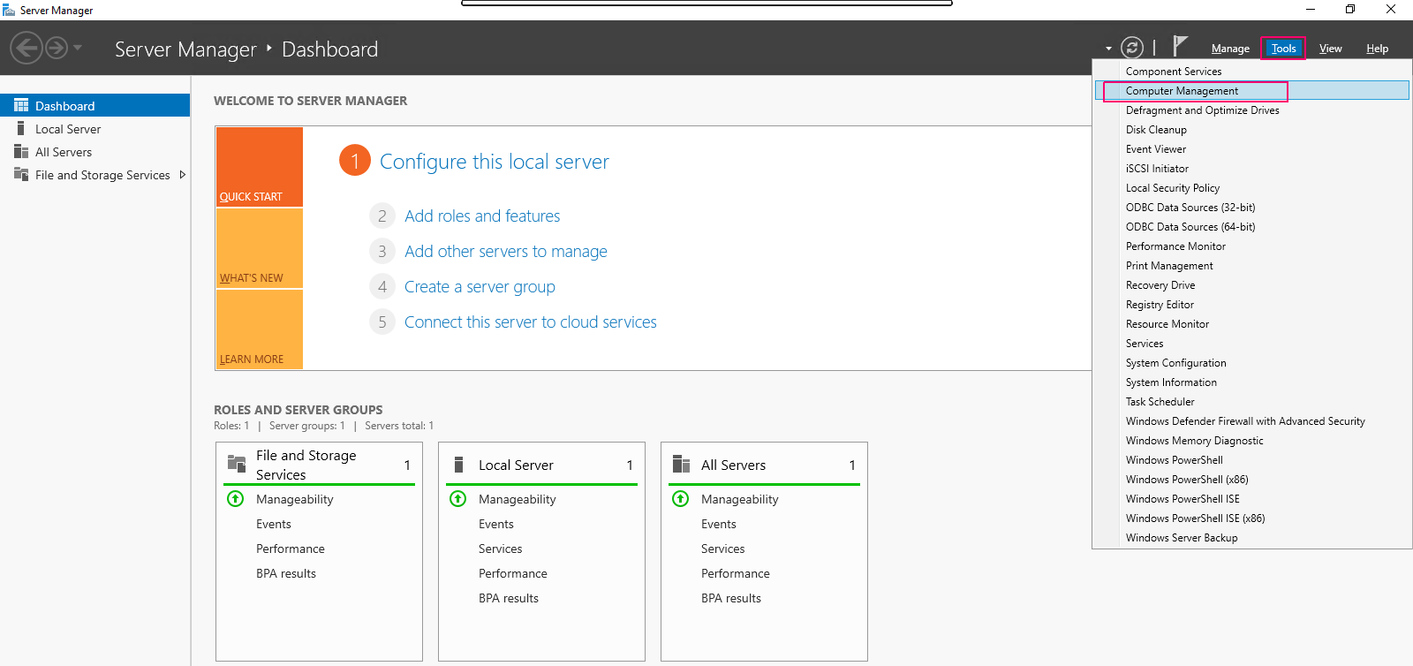Click the File and Storage Services tile icon

(x=237, y=464)
